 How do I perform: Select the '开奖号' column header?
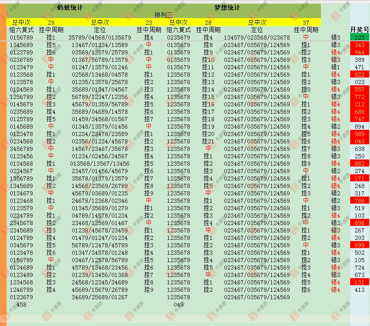click(359, 30)
